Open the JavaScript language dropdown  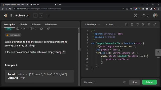92,24
